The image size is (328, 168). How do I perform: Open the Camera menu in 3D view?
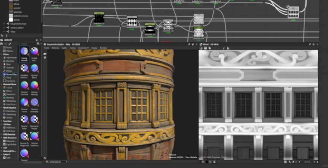pos(73,48)
